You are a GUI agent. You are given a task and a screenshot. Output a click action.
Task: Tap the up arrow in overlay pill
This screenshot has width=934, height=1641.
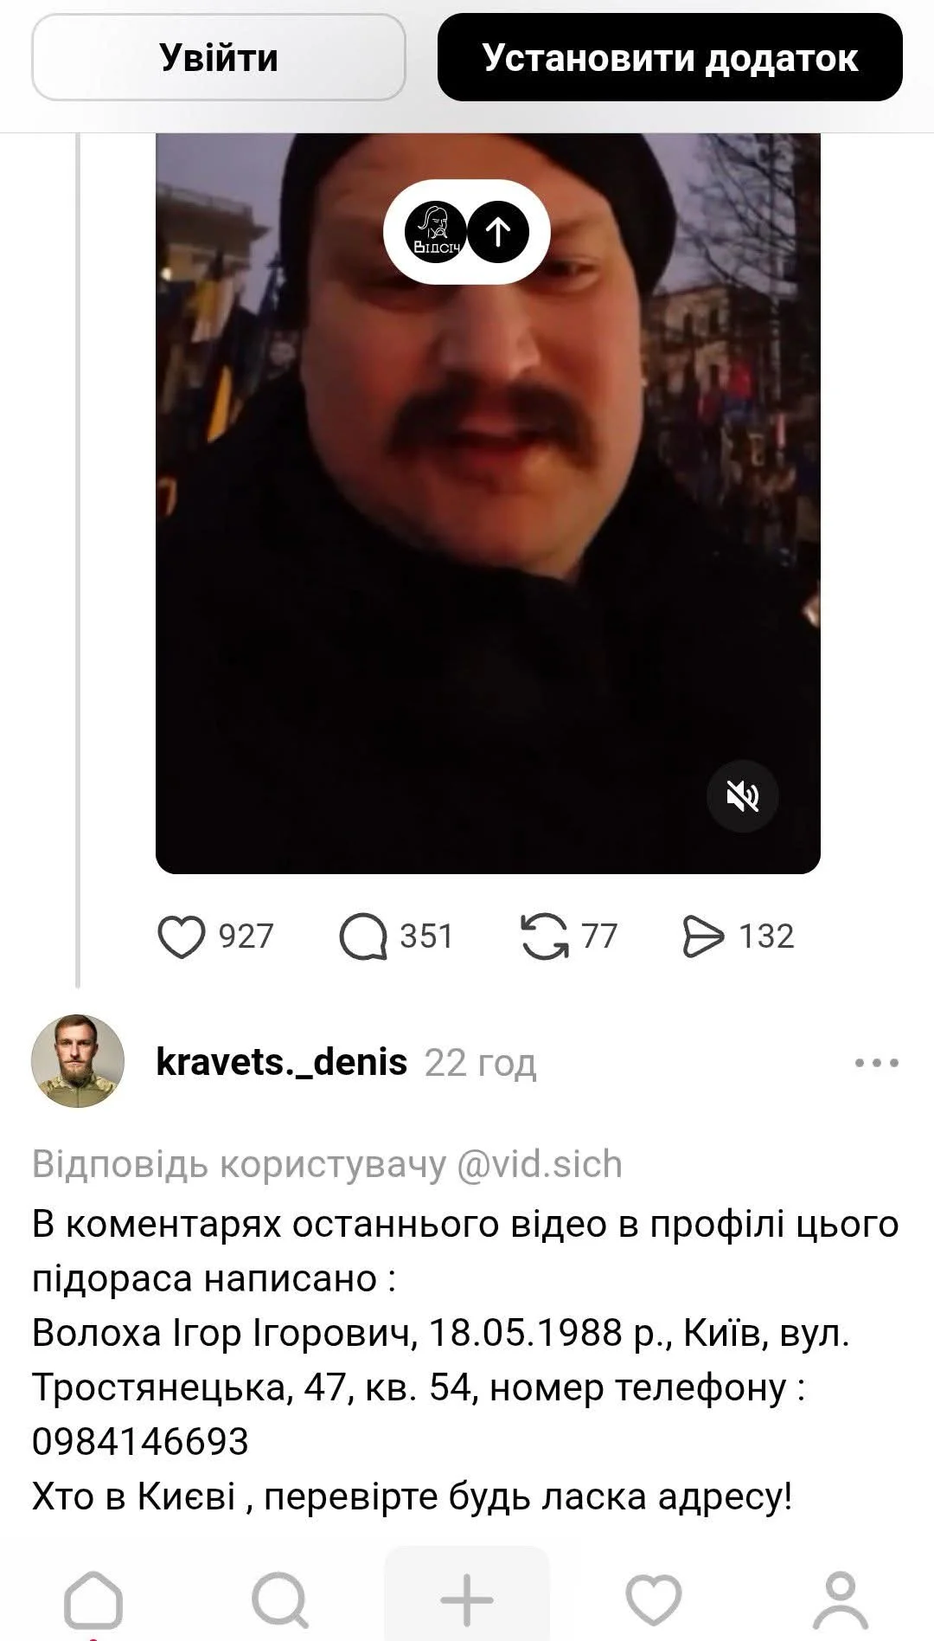(x=498, y=231)
